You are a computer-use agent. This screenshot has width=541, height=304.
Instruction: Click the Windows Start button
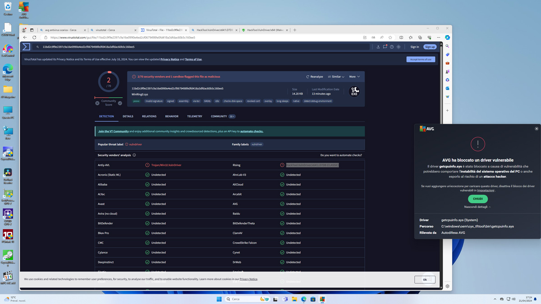pyautogui.click(x=219, y=299)
